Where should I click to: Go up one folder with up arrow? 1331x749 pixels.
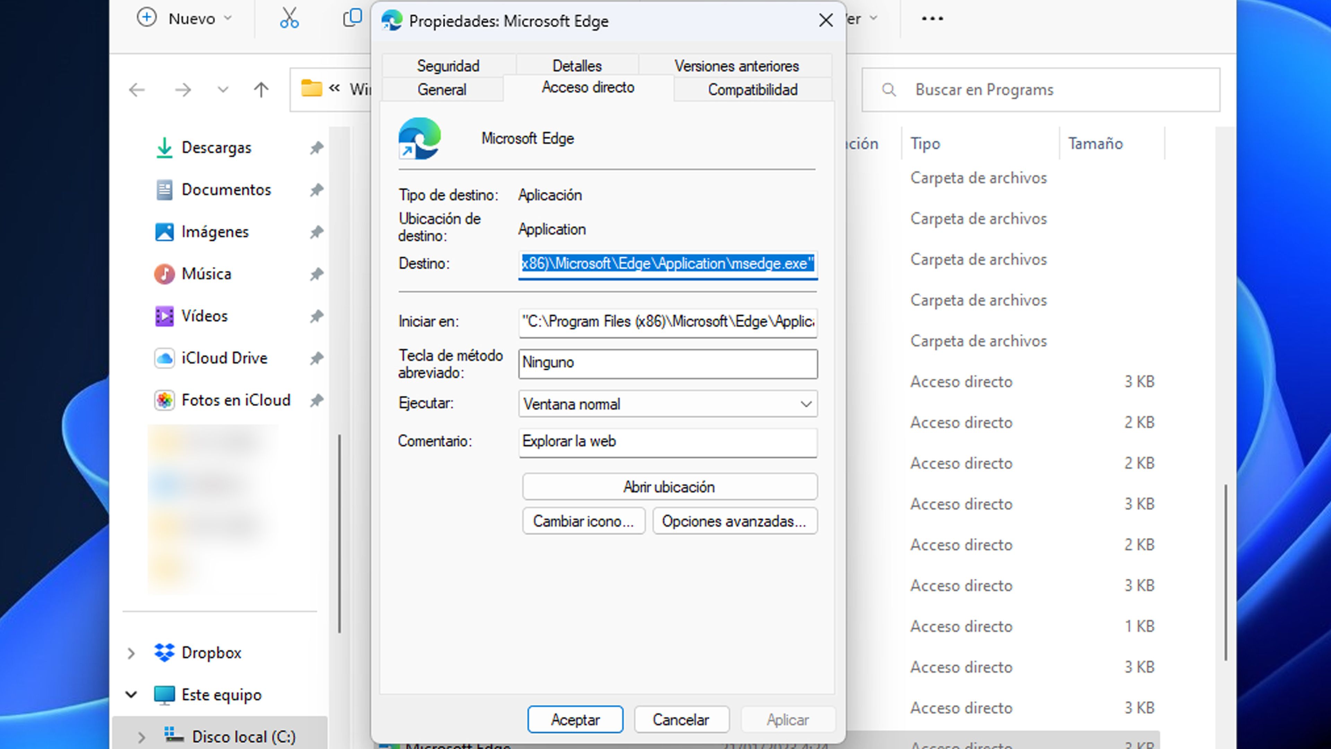coord(261,90)
